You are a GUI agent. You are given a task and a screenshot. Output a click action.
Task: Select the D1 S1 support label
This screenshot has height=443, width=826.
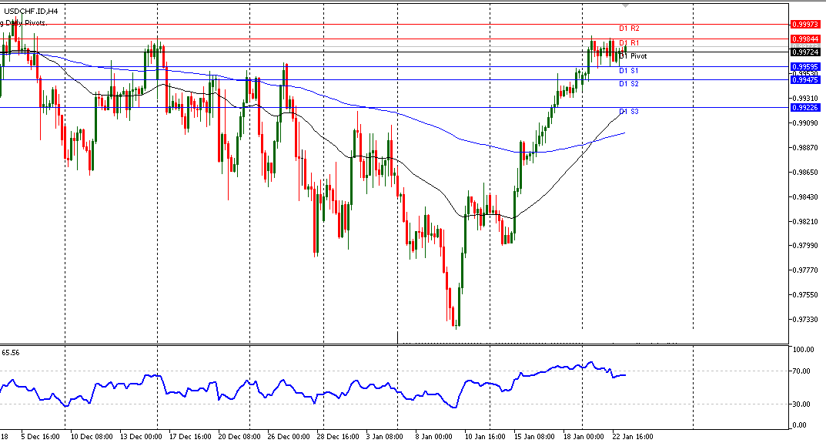[628, 71]
